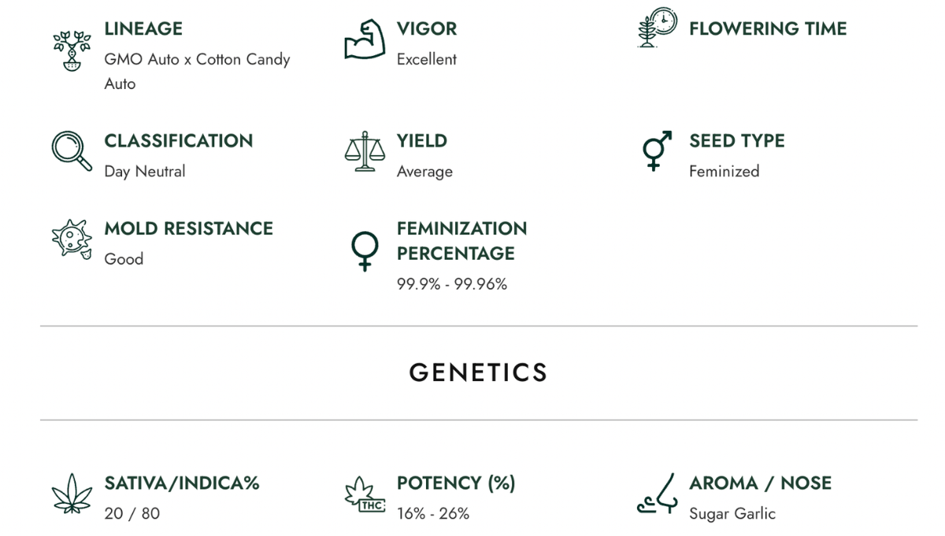
Task: Click the GMO Auto x Cotton Candy text
Action: point(197,60)
